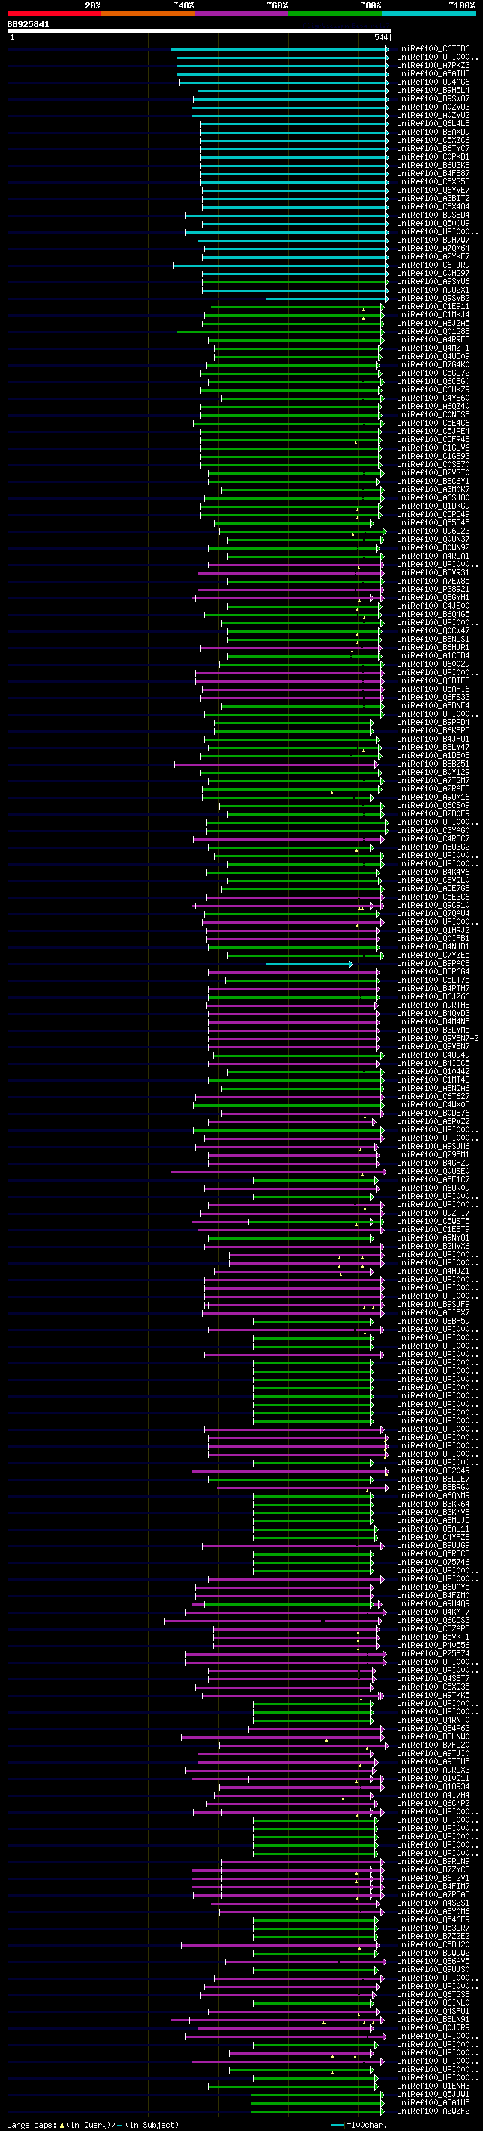This screenshot has height=2131, width=483.
Task: Select the UniRef100_Q6L4L8 label
Action: [432, 123]
